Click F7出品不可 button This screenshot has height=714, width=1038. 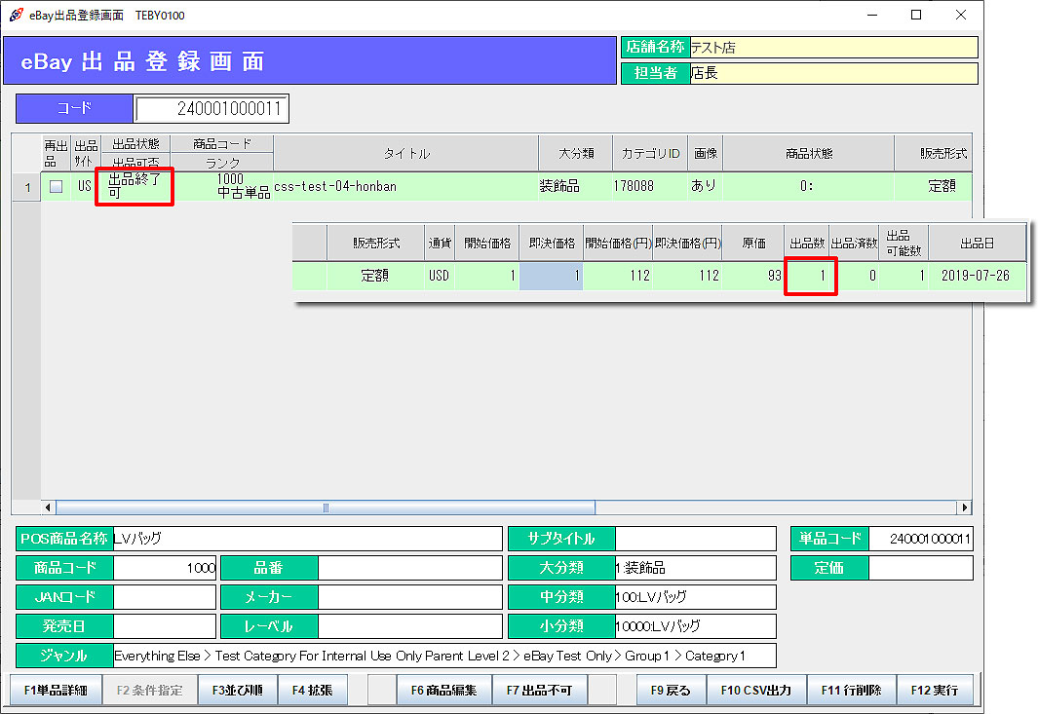coord(539,690)
